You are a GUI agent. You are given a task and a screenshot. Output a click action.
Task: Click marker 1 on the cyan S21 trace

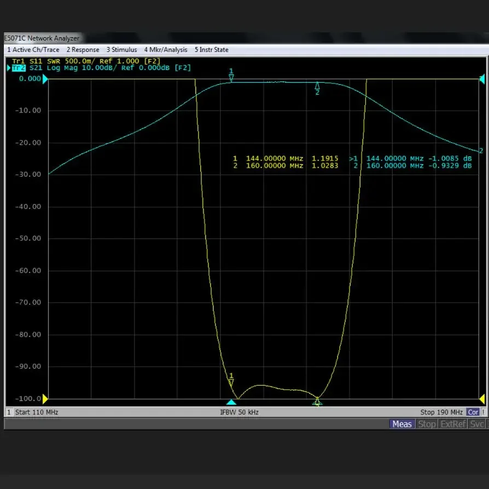pos(231,77)
